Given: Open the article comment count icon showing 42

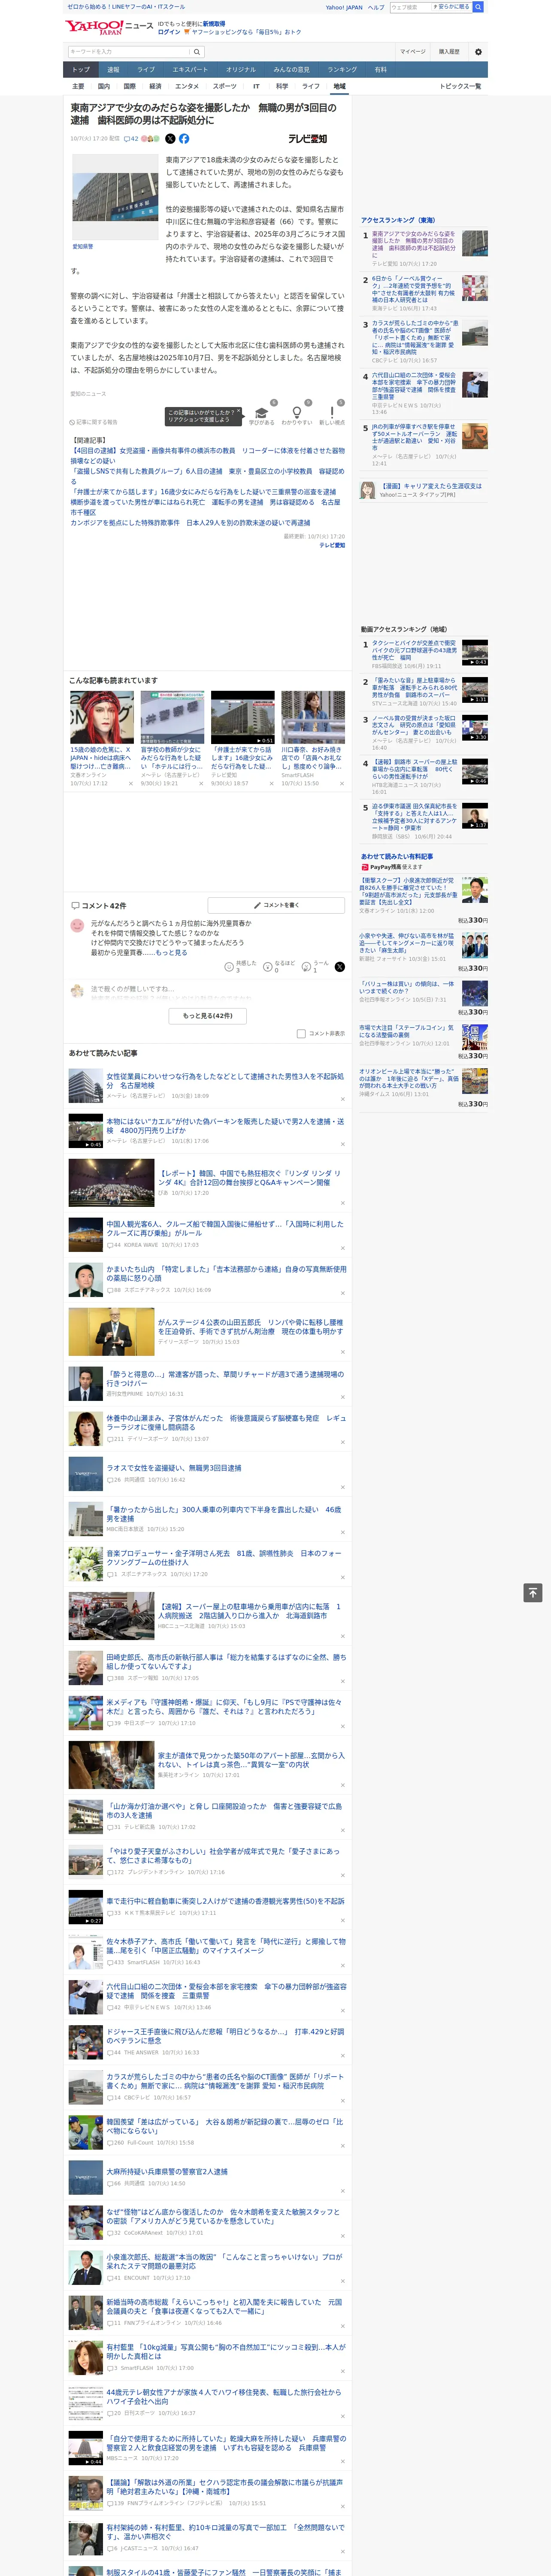Looking at the screenshot, I should (x=131, y=139).
